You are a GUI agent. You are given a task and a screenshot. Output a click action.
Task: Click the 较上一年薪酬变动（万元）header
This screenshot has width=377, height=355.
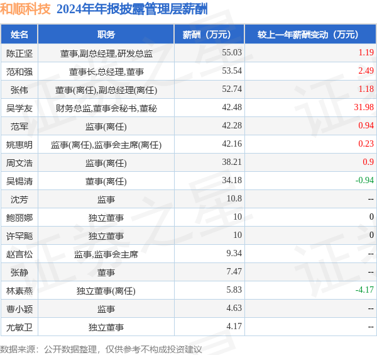click(310, 35)
